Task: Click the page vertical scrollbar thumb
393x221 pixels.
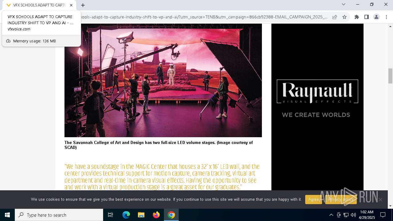Action: (391, 76)
